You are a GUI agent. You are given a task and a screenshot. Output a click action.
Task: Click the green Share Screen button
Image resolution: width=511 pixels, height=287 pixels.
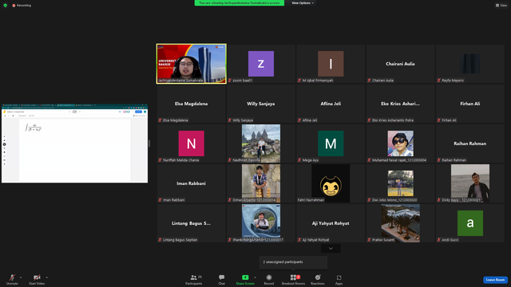(245, 279)
